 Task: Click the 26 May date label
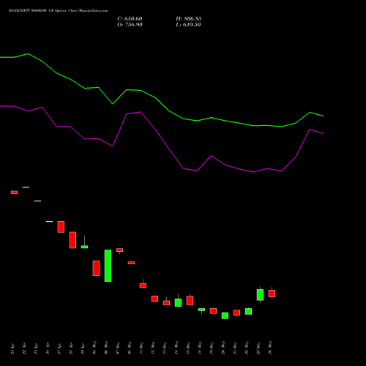point(270,348)
